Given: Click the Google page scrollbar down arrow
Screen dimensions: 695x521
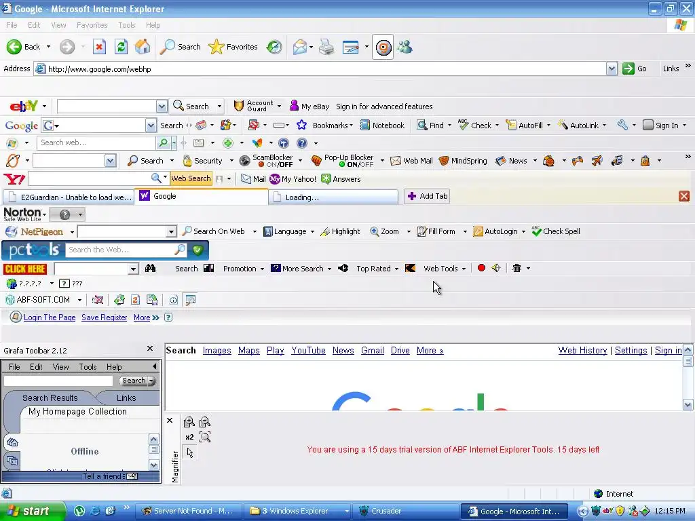Looking at the screenshot, I should click(x=688, y=404).
